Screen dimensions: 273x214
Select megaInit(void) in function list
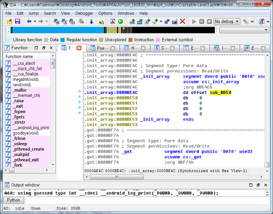click(x=25, y=79)
